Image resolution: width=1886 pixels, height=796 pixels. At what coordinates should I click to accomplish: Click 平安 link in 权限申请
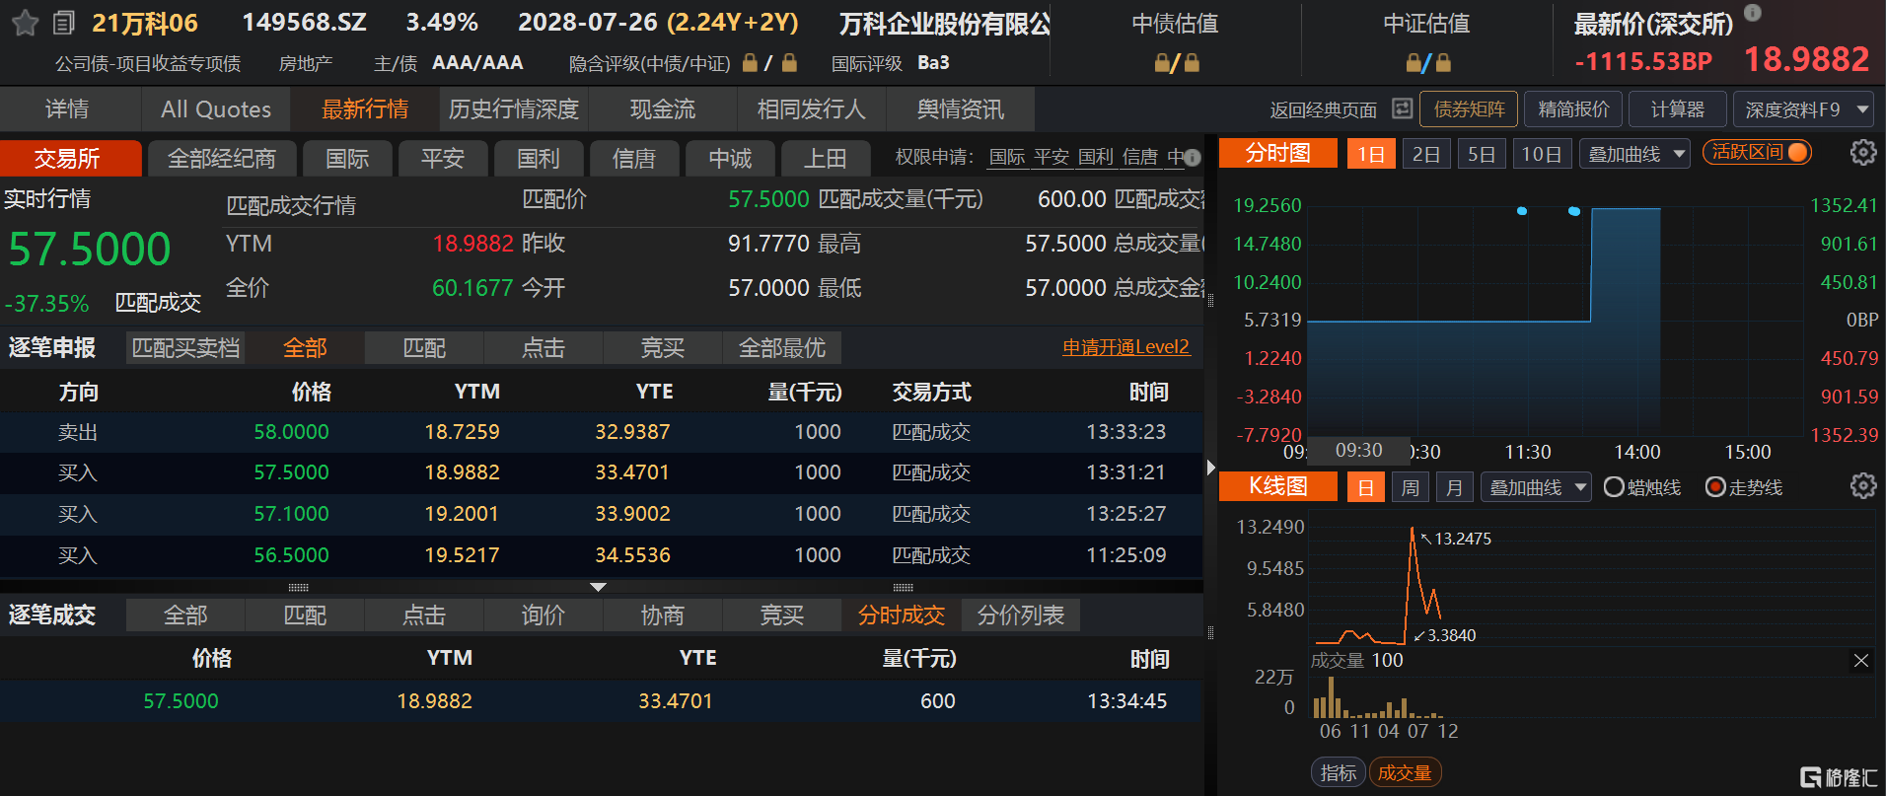coord(1052,158)
